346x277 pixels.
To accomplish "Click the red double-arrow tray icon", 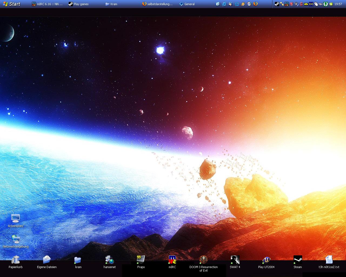I will pos(301,4).
